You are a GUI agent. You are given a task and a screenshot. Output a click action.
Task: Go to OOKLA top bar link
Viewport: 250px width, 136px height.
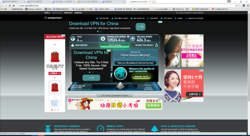tap(47, 13)
